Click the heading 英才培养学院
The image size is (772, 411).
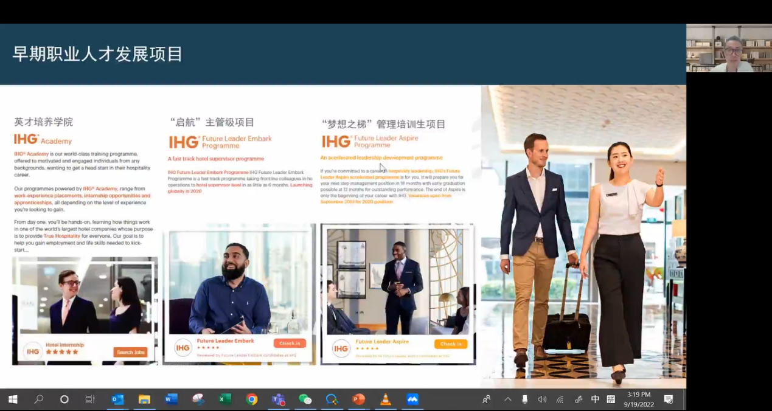point(44,122)
